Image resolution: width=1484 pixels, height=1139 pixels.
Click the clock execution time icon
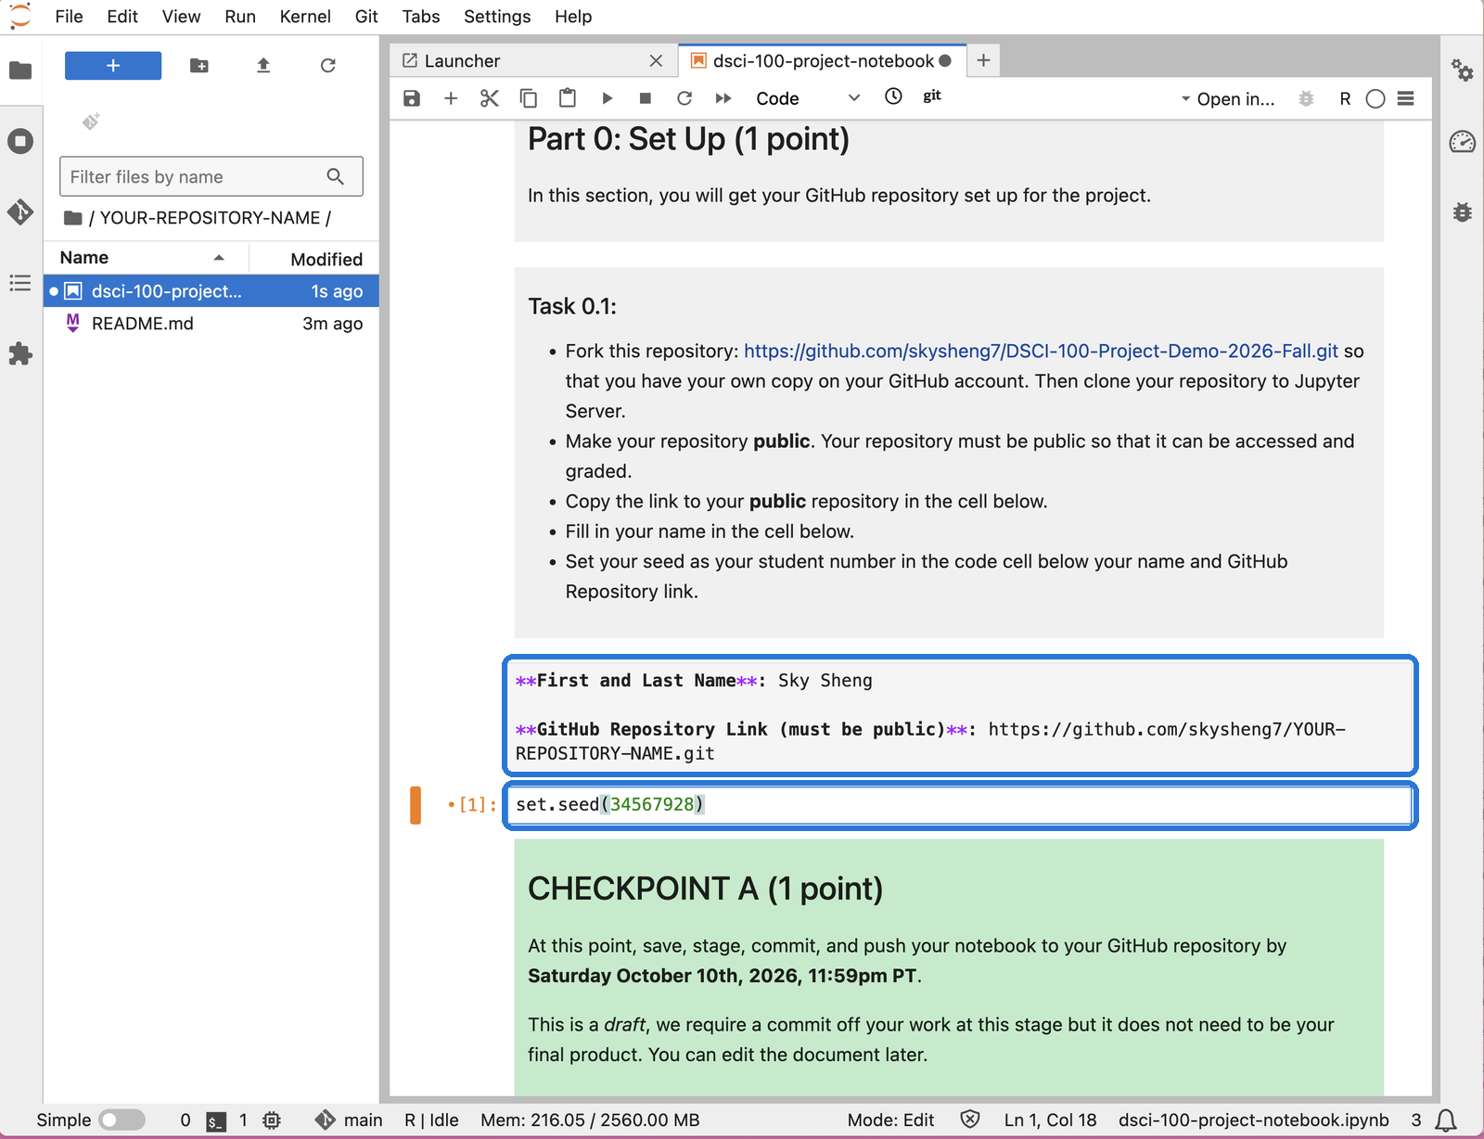pyautogui.click(x=893, y=96)
